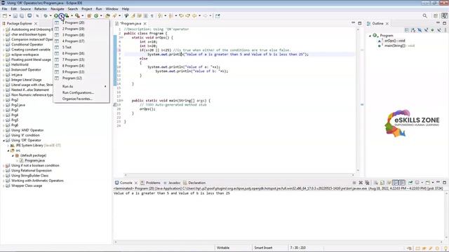The width and height of the screenshot is (449, 252).
Task: Select the HelloWorld project
Action: click(x=20, y=64)
